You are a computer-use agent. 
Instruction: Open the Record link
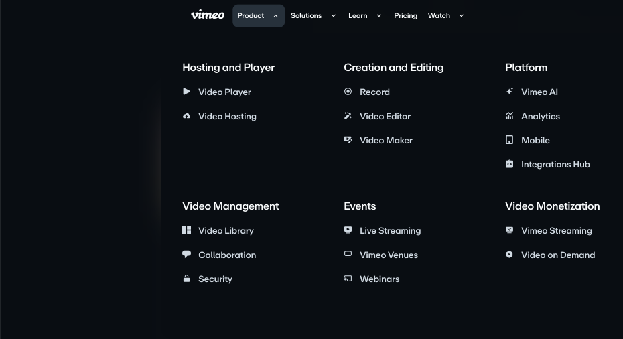tap(374, 92)
